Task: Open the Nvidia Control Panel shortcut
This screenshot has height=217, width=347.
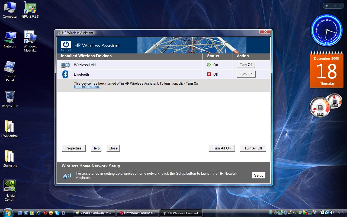Action: tap(10, 190)
